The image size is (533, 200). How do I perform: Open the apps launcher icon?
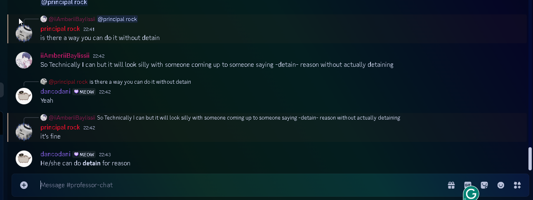pos(517,185)
